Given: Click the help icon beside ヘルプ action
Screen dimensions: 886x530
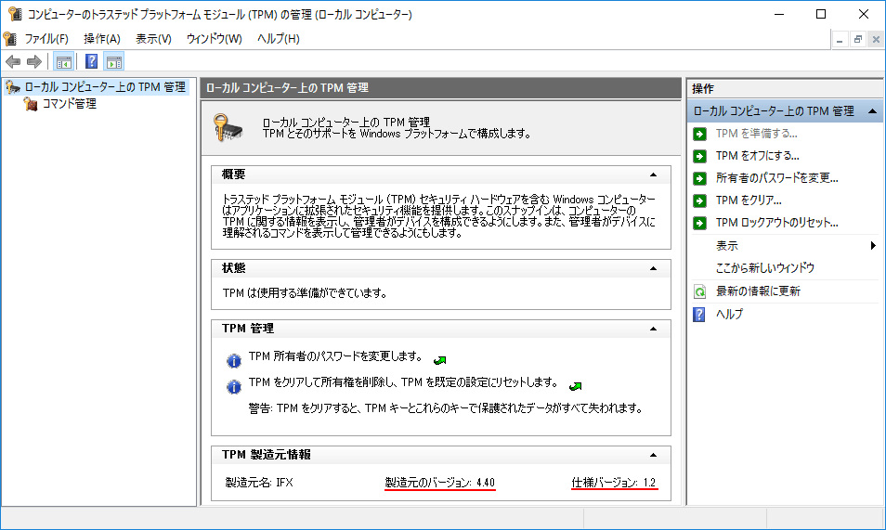Looking at the screenshot, I should [699, 314].
